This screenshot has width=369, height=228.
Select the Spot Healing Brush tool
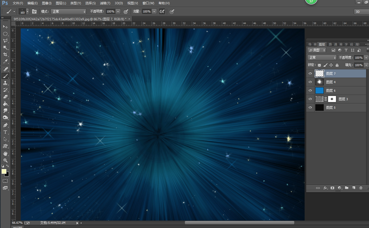point(5,69)
